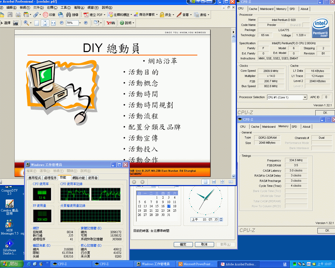The image size is (335, 268).
Task: Click OK button in upper CPU-Z window
Action: [325, 113]
